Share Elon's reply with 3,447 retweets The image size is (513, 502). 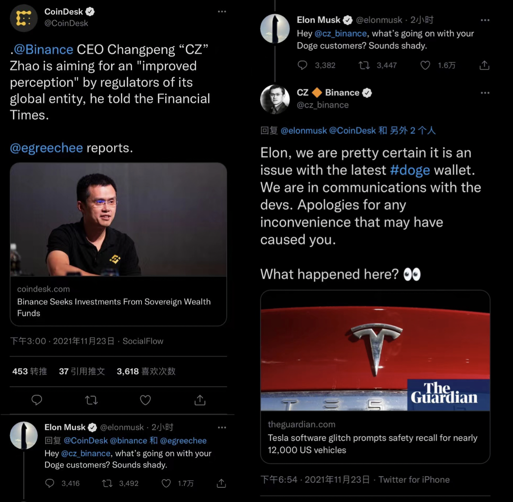[x=484, y=65]
